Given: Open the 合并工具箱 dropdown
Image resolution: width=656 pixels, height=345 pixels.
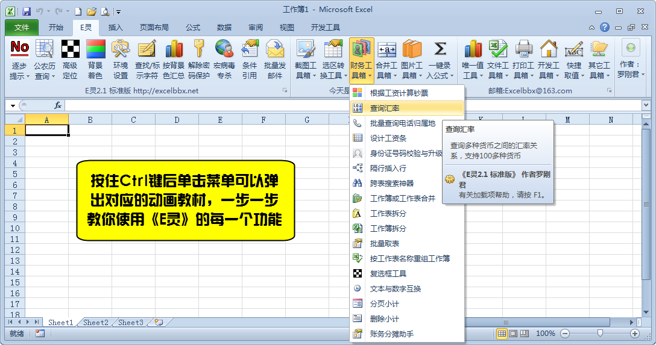Looking at the screenshot, I should point(386,60).
